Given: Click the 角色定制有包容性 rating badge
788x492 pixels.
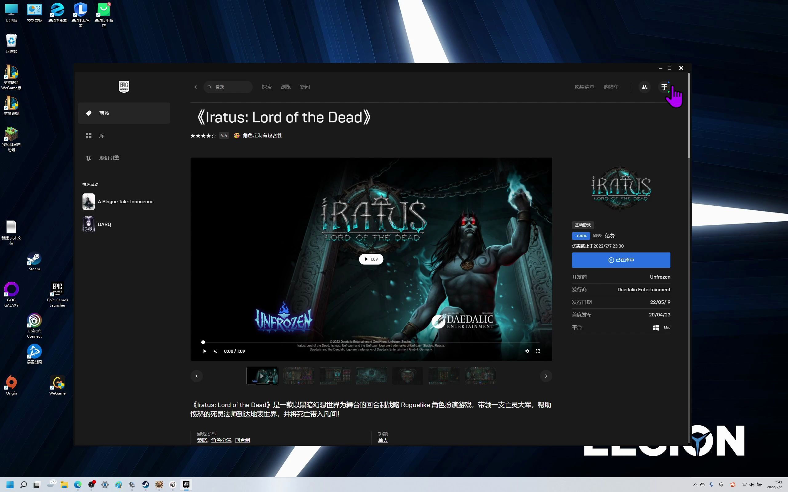Looking at the screenshot, I should point(258,135).
